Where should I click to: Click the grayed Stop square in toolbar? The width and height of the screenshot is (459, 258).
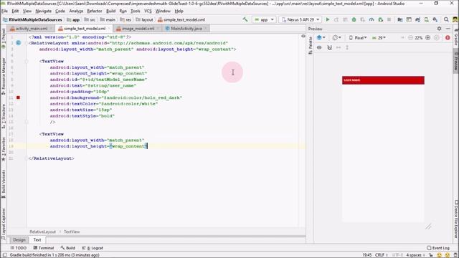click(389, 19)
